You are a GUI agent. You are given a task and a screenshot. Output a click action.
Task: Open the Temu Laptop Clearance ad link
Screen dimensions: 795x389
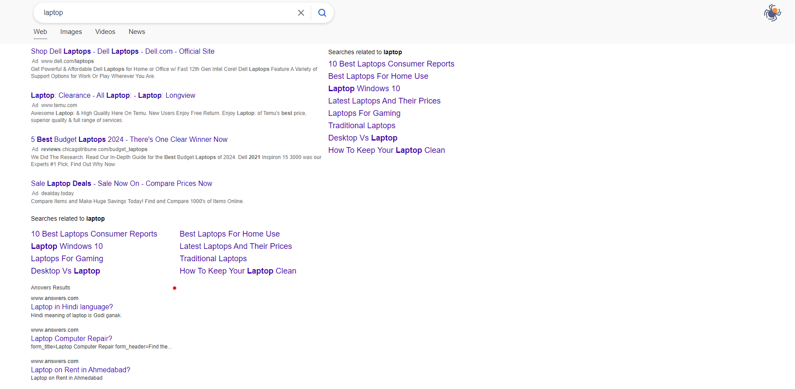click(x=113, y=96)
